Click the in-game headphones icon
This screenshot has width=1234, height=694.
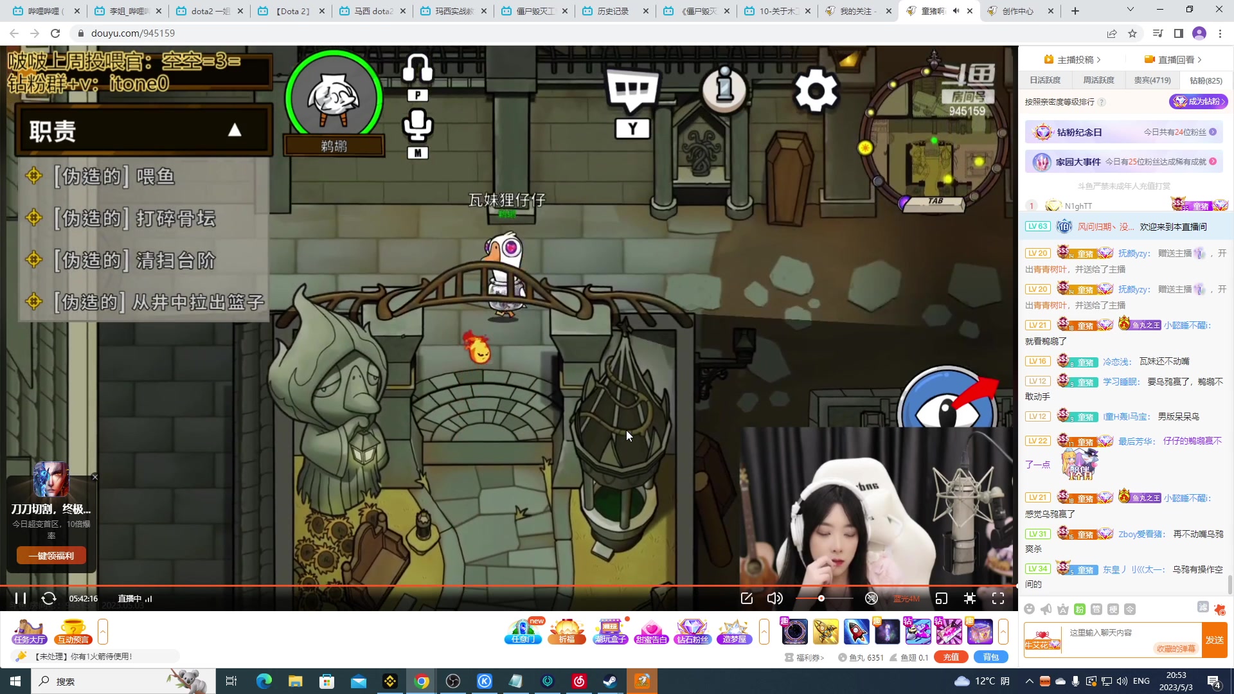(418, 68)
